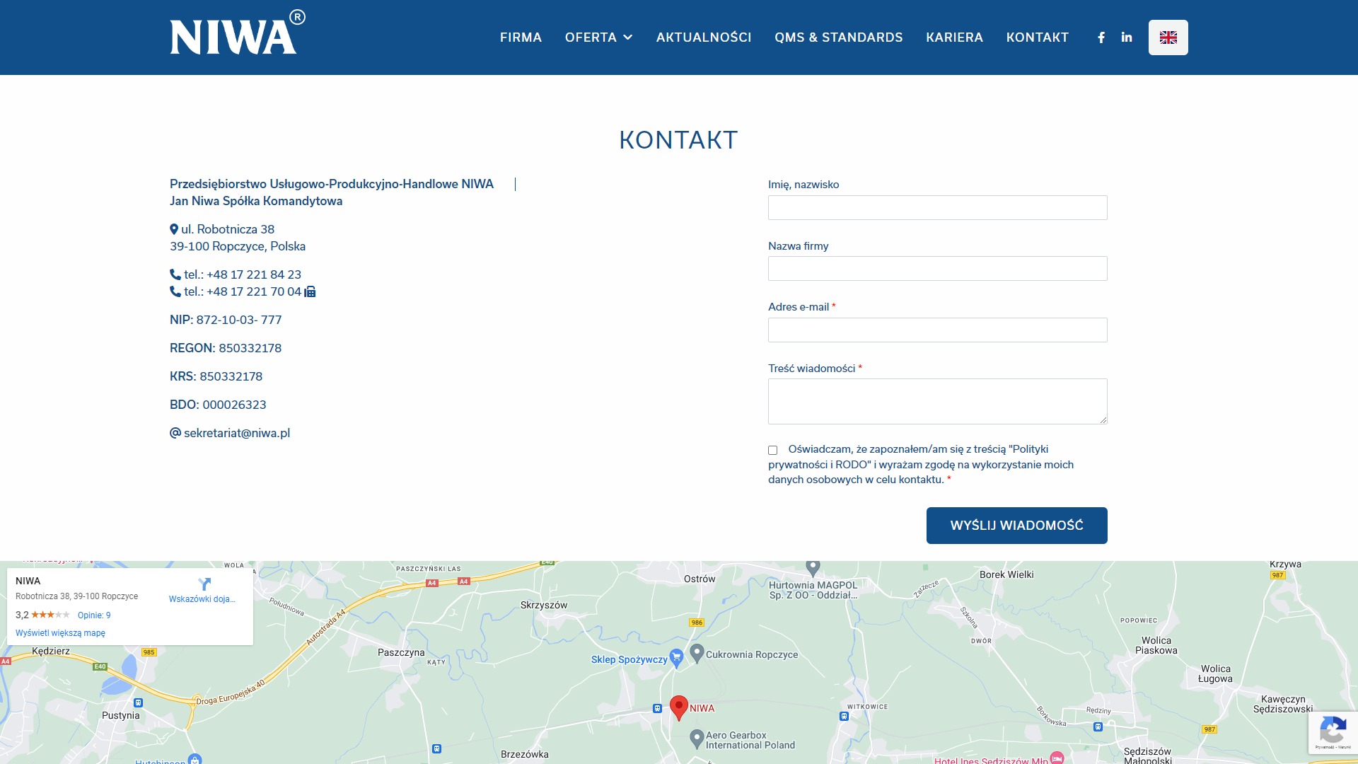Image resolution: width=1358 pixels, height=764 pixels.
Task: Click the KONTAKT page heading
Action: pyautogui.click(x=678, y=140)
